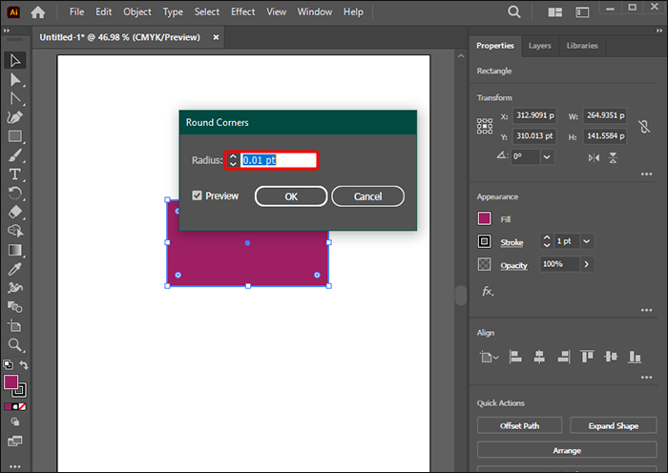668x473 pixels.
Task: Click the magenta Fill color swatch
Action: coord(485,218)
